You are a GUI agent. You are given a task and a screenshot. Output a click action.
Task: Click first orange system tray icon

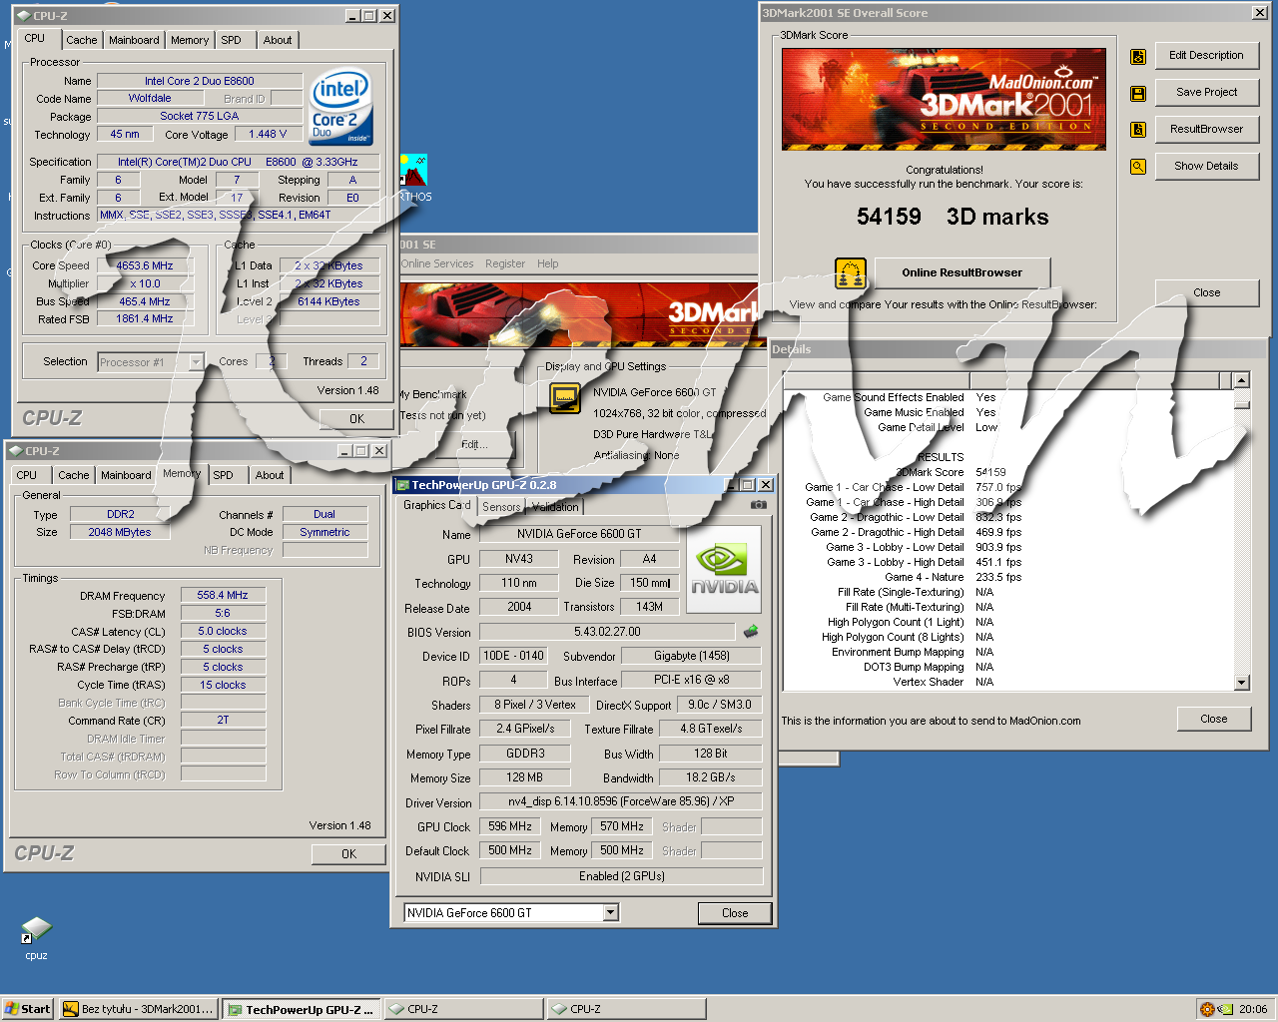[1207, 1009]
